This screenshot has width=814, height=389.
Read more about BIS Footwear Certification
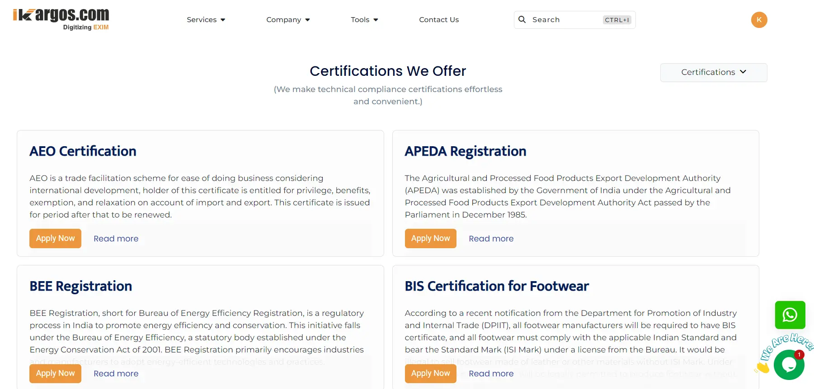pos(491,374)
